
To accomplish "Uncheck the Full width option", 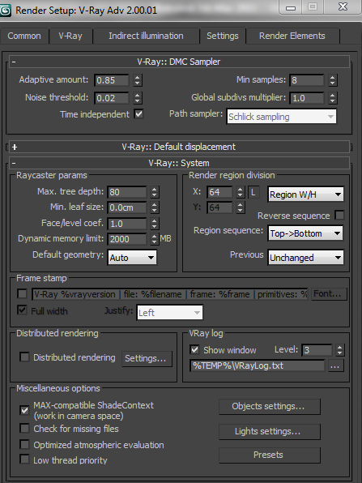I will click(22, 310).
